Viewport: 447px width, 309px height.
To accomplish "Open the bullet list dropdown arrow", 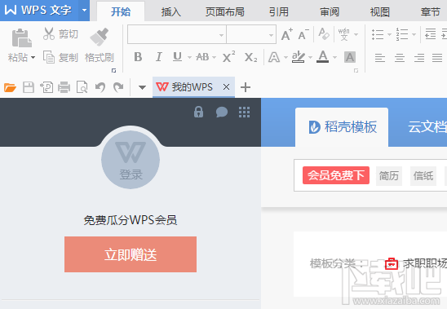I will (x=389, y=35).
